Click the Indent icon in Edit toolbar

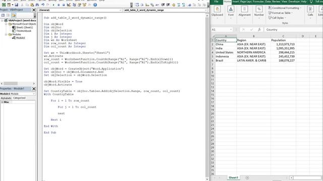tap(163, 5)
